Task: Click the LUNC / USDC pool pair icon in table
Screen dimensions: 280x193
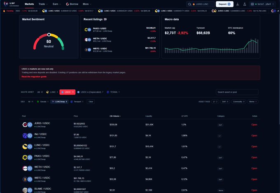Action: pos(27,146)
